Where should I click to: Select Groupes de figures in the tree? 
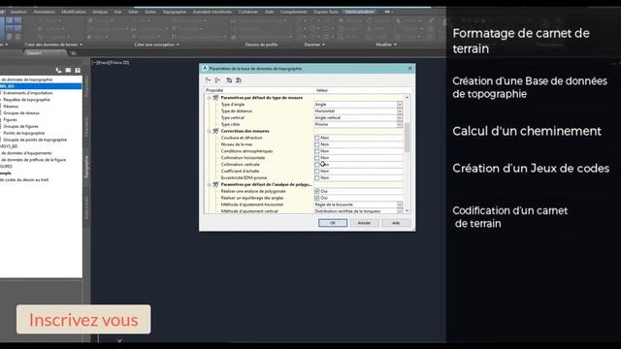coord(20,127)
